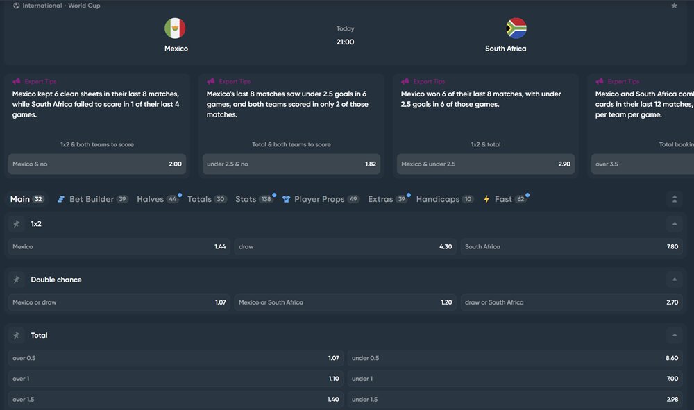Bet on draw at 4.30
This screenshot has height=410, width=694.
[345, 247]
